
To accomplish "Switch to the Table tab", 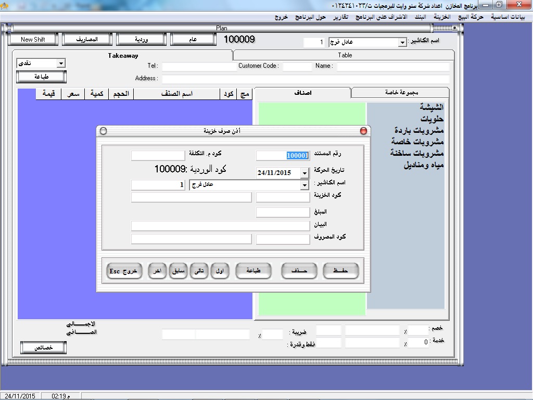I will (x=345, y=55).
